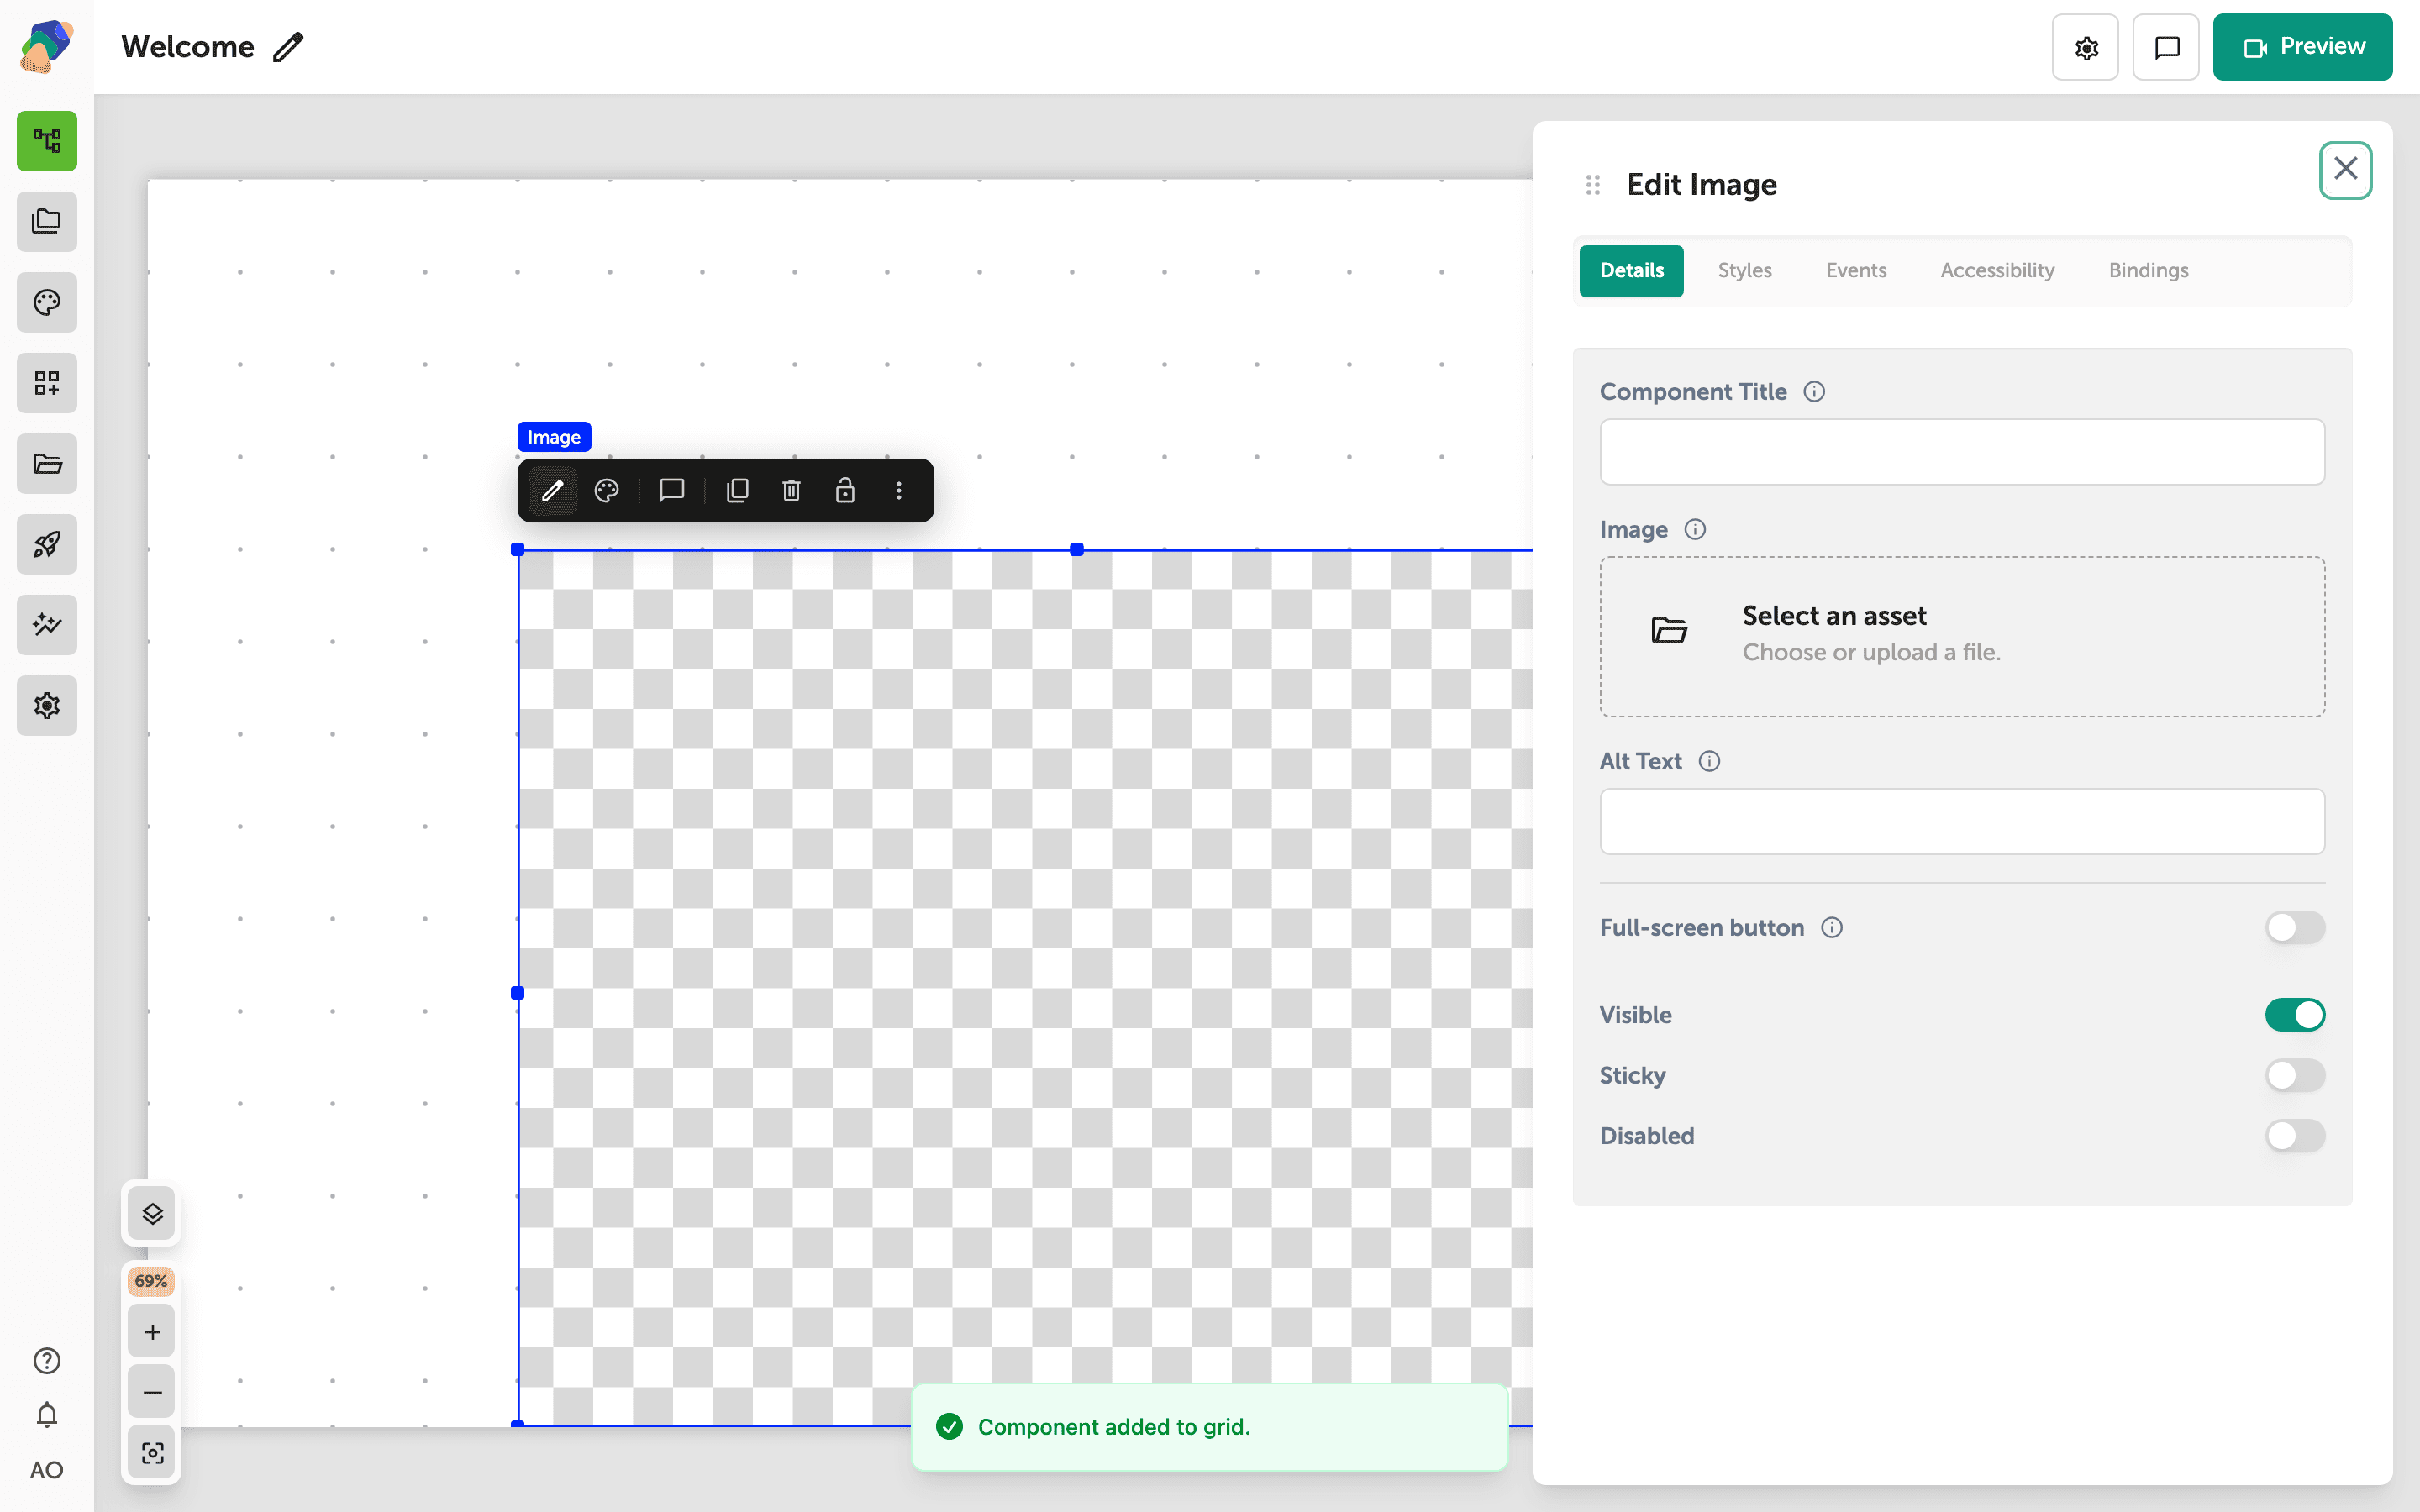The height and width of the screenshot is (1512, 2420).
Task: Close the Edit Image panel
Action: tap(2346, 170)
